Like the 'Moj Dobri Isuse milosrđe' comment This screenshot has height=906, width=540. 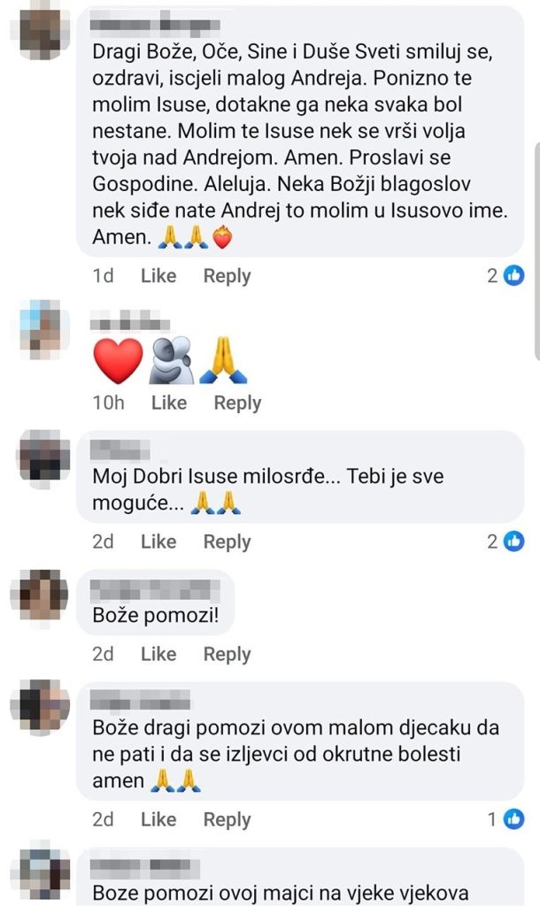coord(158,541)
